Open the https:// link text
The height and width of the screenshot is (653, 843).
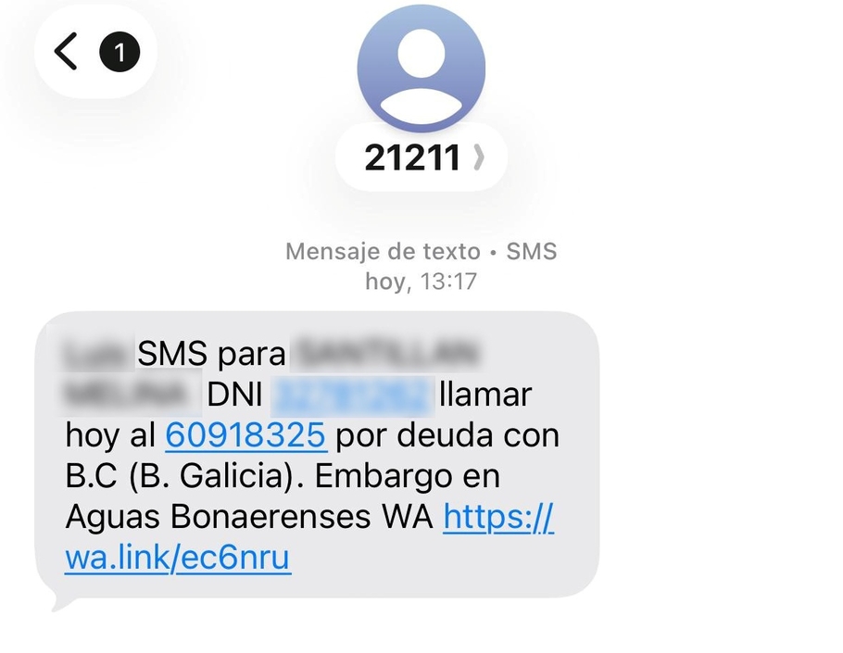(498, 517)
